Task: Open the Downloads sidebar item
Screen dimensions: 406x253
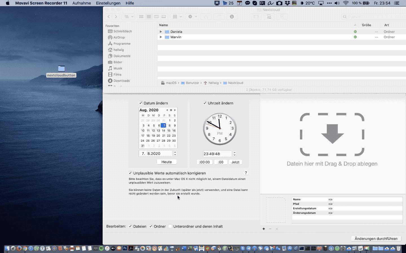Action: coord(121,81)
